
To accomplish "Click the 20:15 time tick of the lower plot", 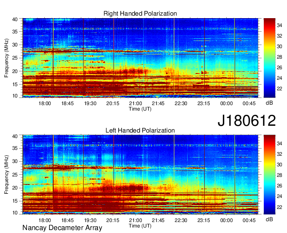I will (x=113, y=220).
